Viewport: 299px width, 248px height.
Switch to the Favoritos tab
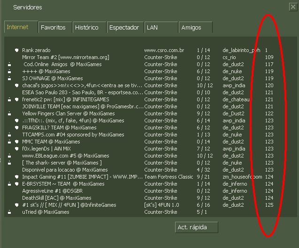[x=55, y=28]
